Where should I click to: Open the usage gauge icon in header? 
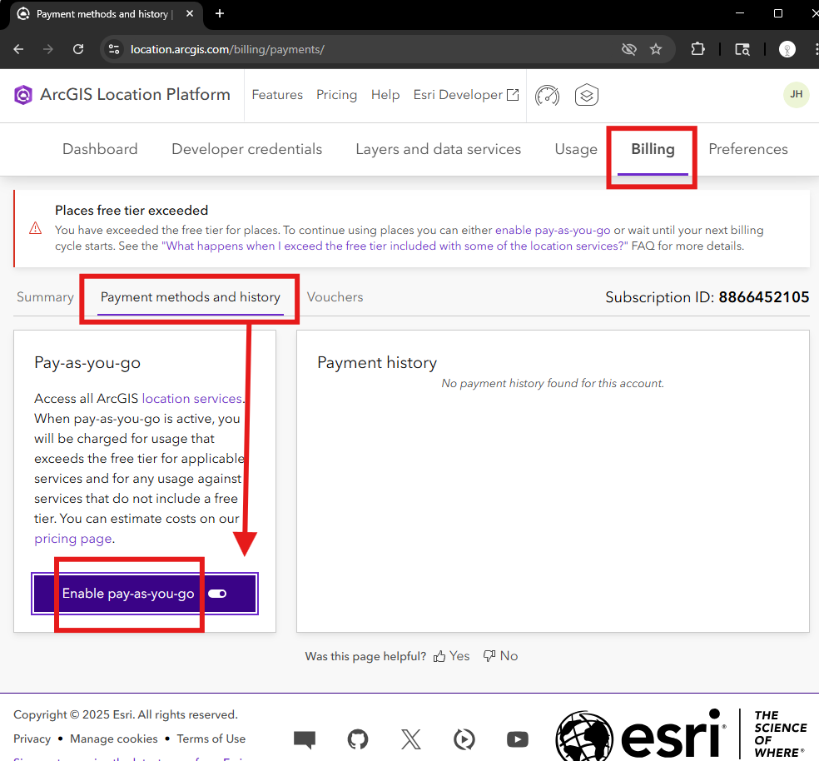pos(547,95)
